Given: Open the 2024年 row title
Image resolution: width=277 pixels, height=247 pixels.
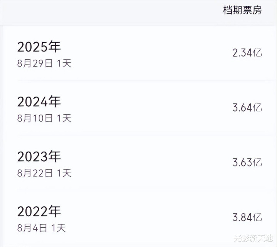Looking at the screenshot, I should [39, 102].
